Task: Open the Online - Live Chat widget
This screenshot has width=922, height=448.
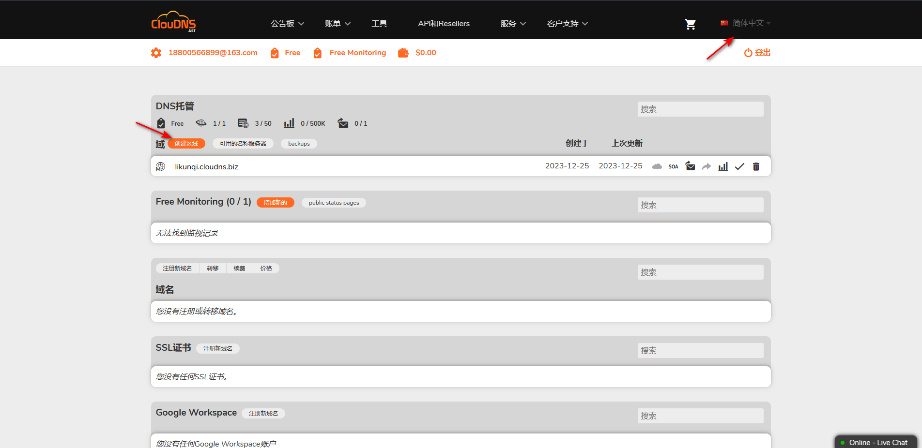Action: pos(876,442)
